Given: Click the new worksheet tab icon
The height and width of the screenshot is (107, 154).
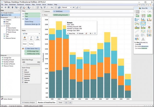Looking at the screenshot, I should click(x=66, y=102).
